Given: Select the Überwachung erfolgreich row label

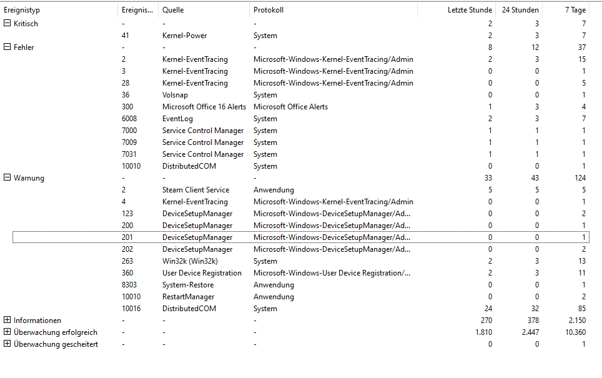Looking at the screenshot, I should (x=56, y=332).
